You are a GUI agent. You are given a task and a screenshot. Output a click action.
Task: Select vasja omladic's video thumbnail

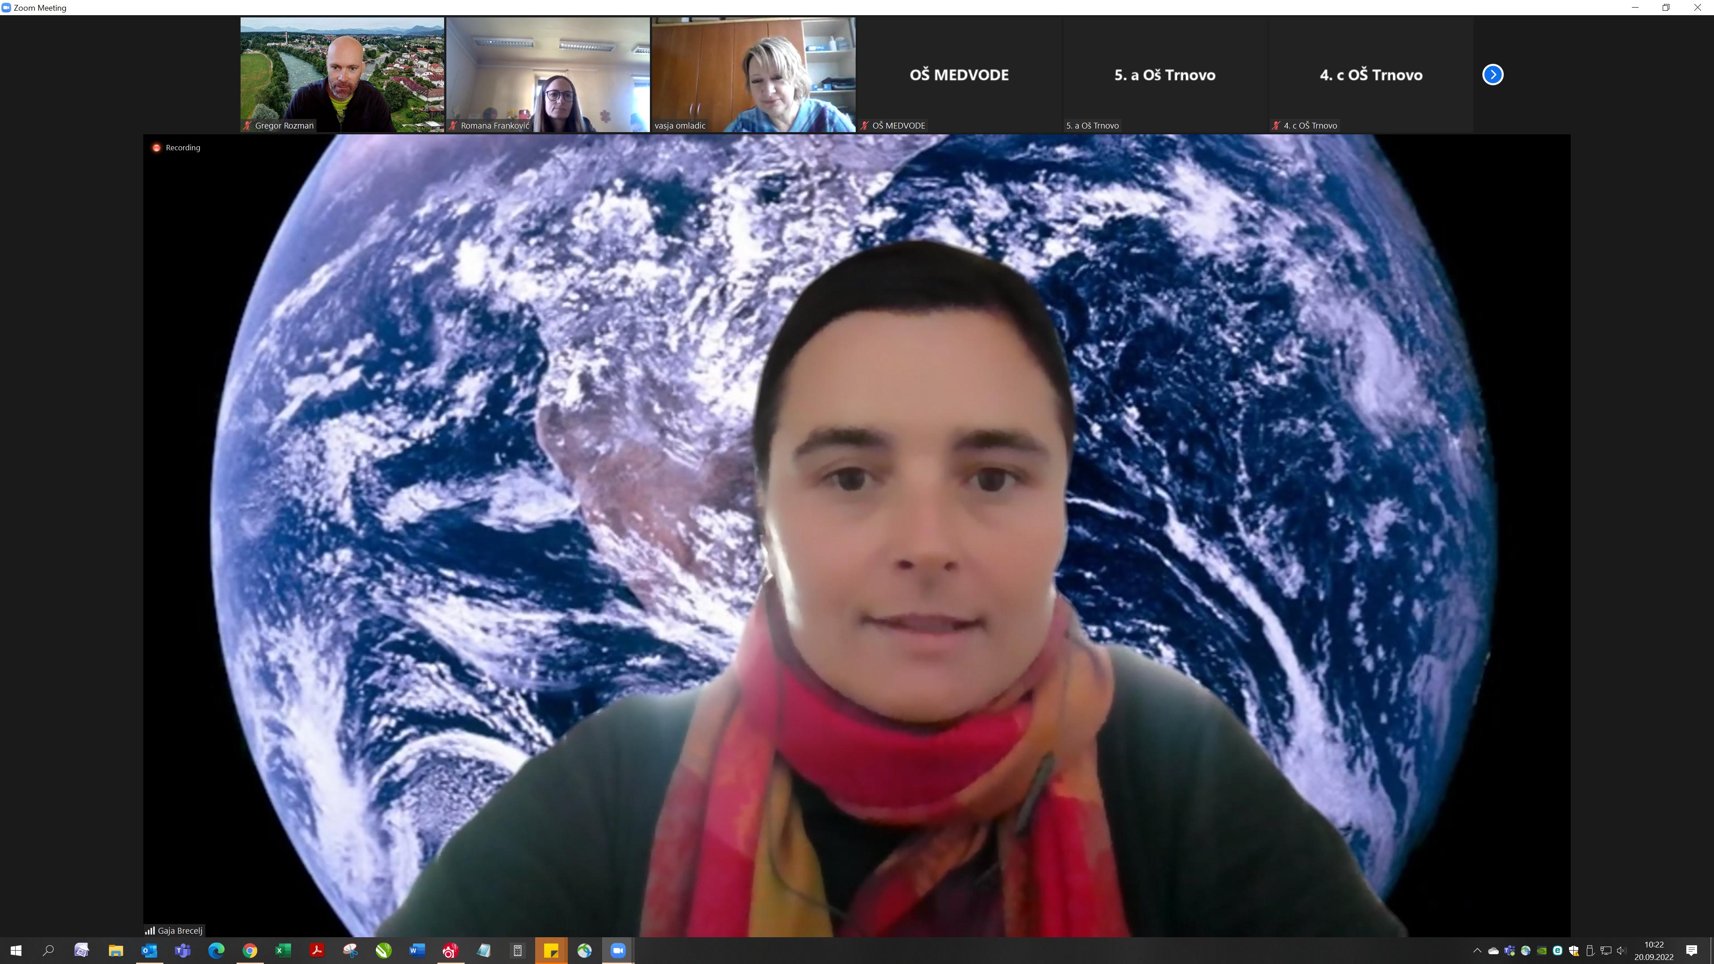click(753, 75)
